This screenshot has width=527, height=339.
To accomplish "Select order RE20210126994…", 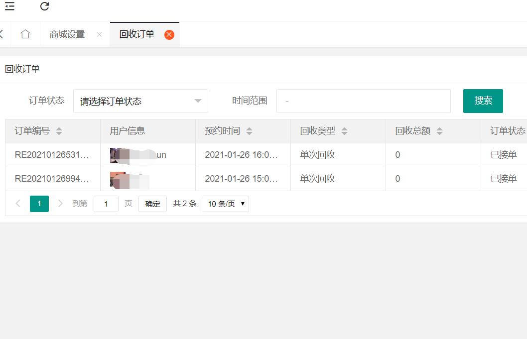I will click(52, 178).
